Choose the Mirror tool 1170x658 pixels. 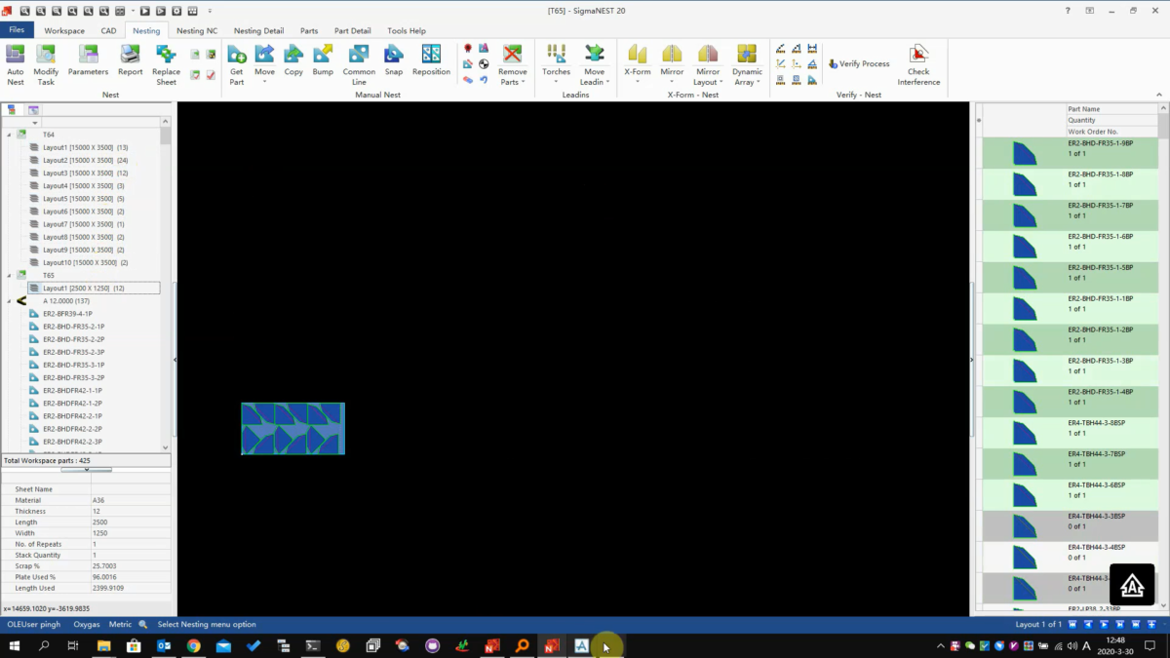tap(672, 58)
